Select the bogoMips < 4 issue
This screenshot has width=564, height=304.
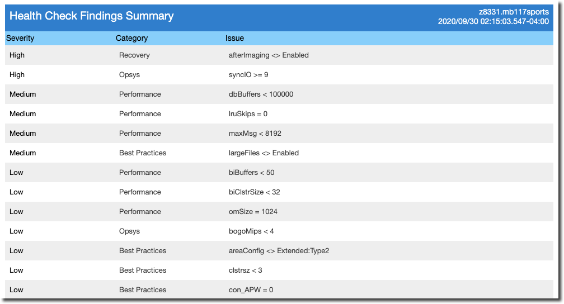(x=251, y=231)
